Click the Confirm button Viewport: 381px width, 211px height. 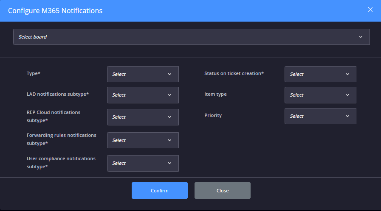pos(160,190)
